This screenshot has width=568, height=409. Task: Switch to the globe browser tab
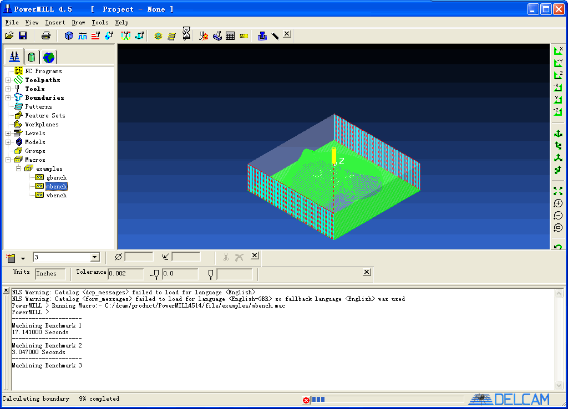[x=49, y=57]
